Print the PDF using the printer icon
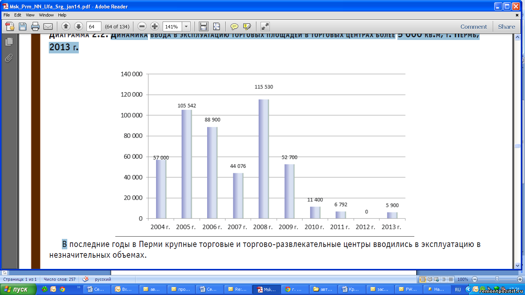 [35, 27]
